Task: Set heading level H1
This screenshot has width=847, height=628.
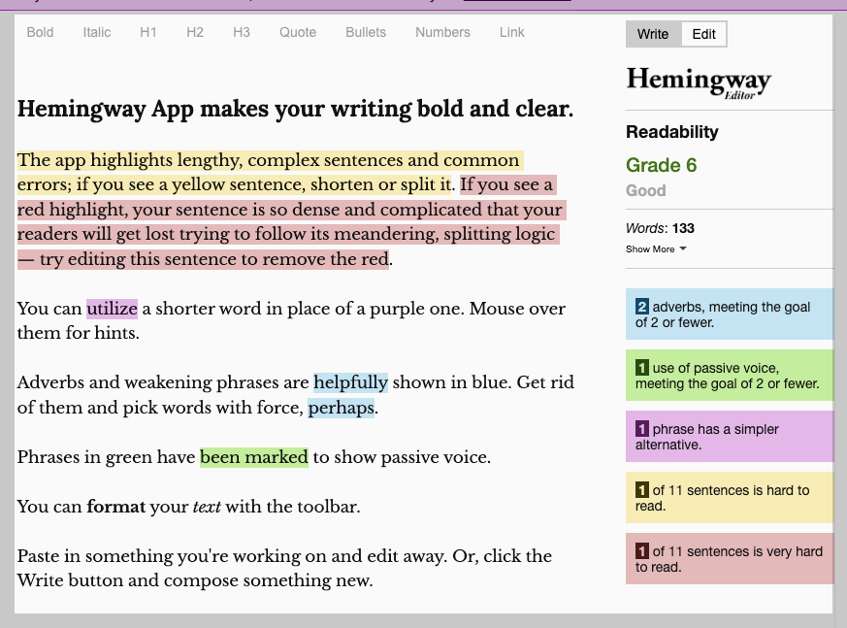Action: (x=148, y=32)
